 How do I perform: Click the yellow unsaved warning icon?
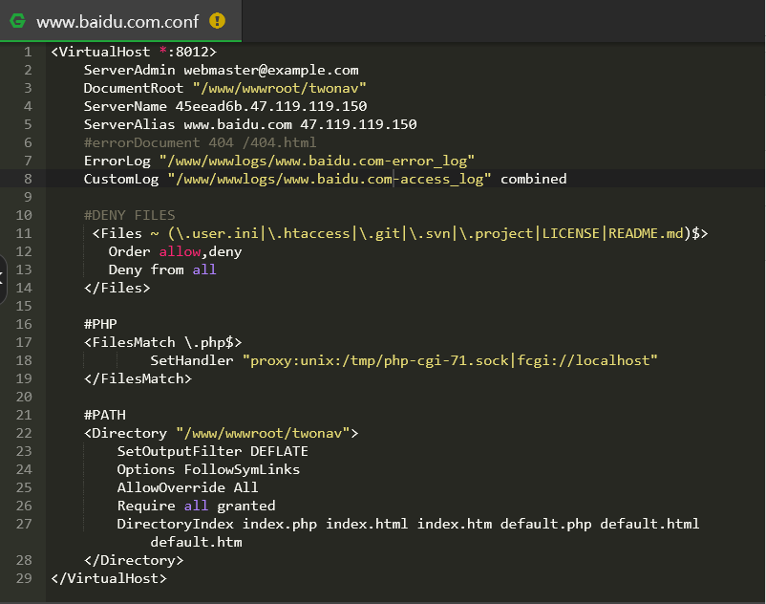pos(218,20)
